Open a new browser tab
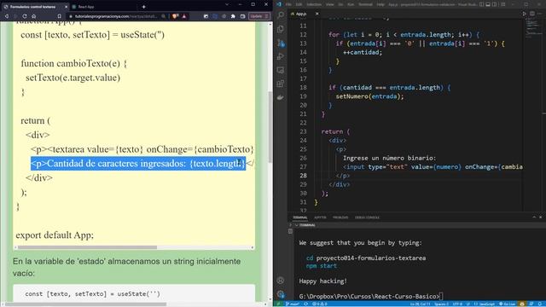546x307 pixels. pyautogui.click(x=143, y=7)
